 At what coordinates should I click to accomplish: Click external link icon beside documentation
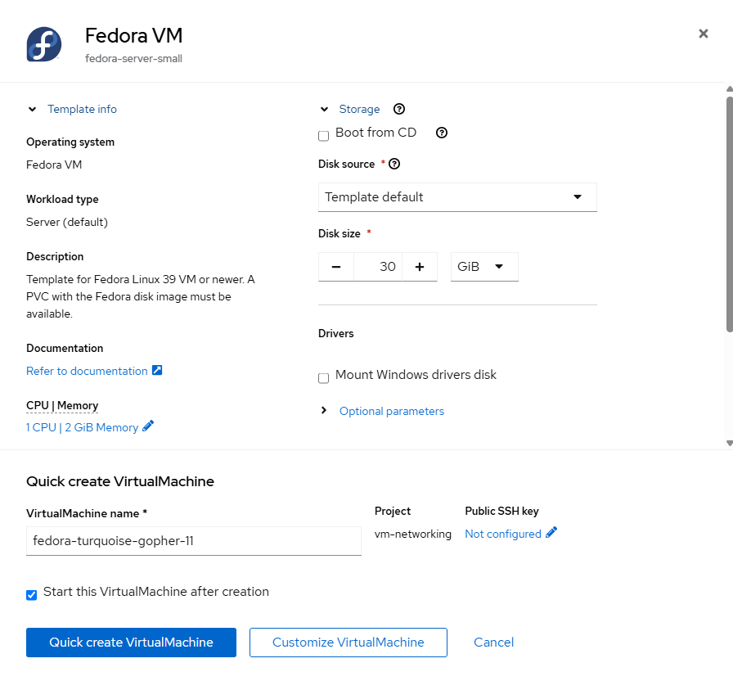(x=157, y=371)
